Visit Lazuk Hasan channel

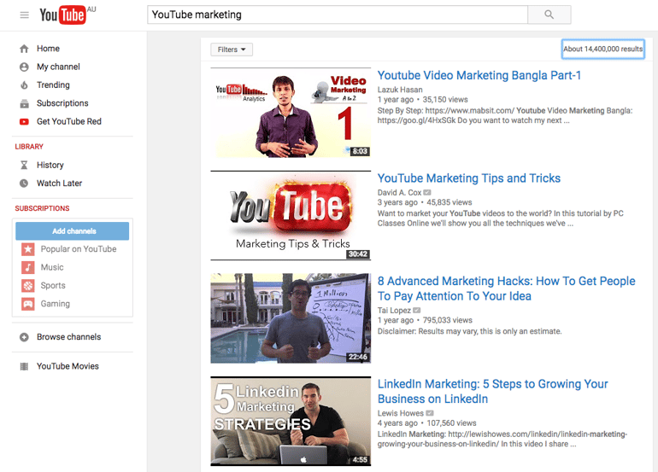[400, 90]
